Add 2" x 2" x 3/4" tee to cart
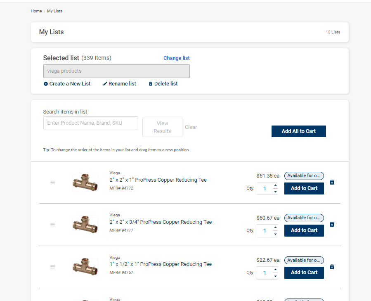Viewport: 371px width, 301px height. 304,230
